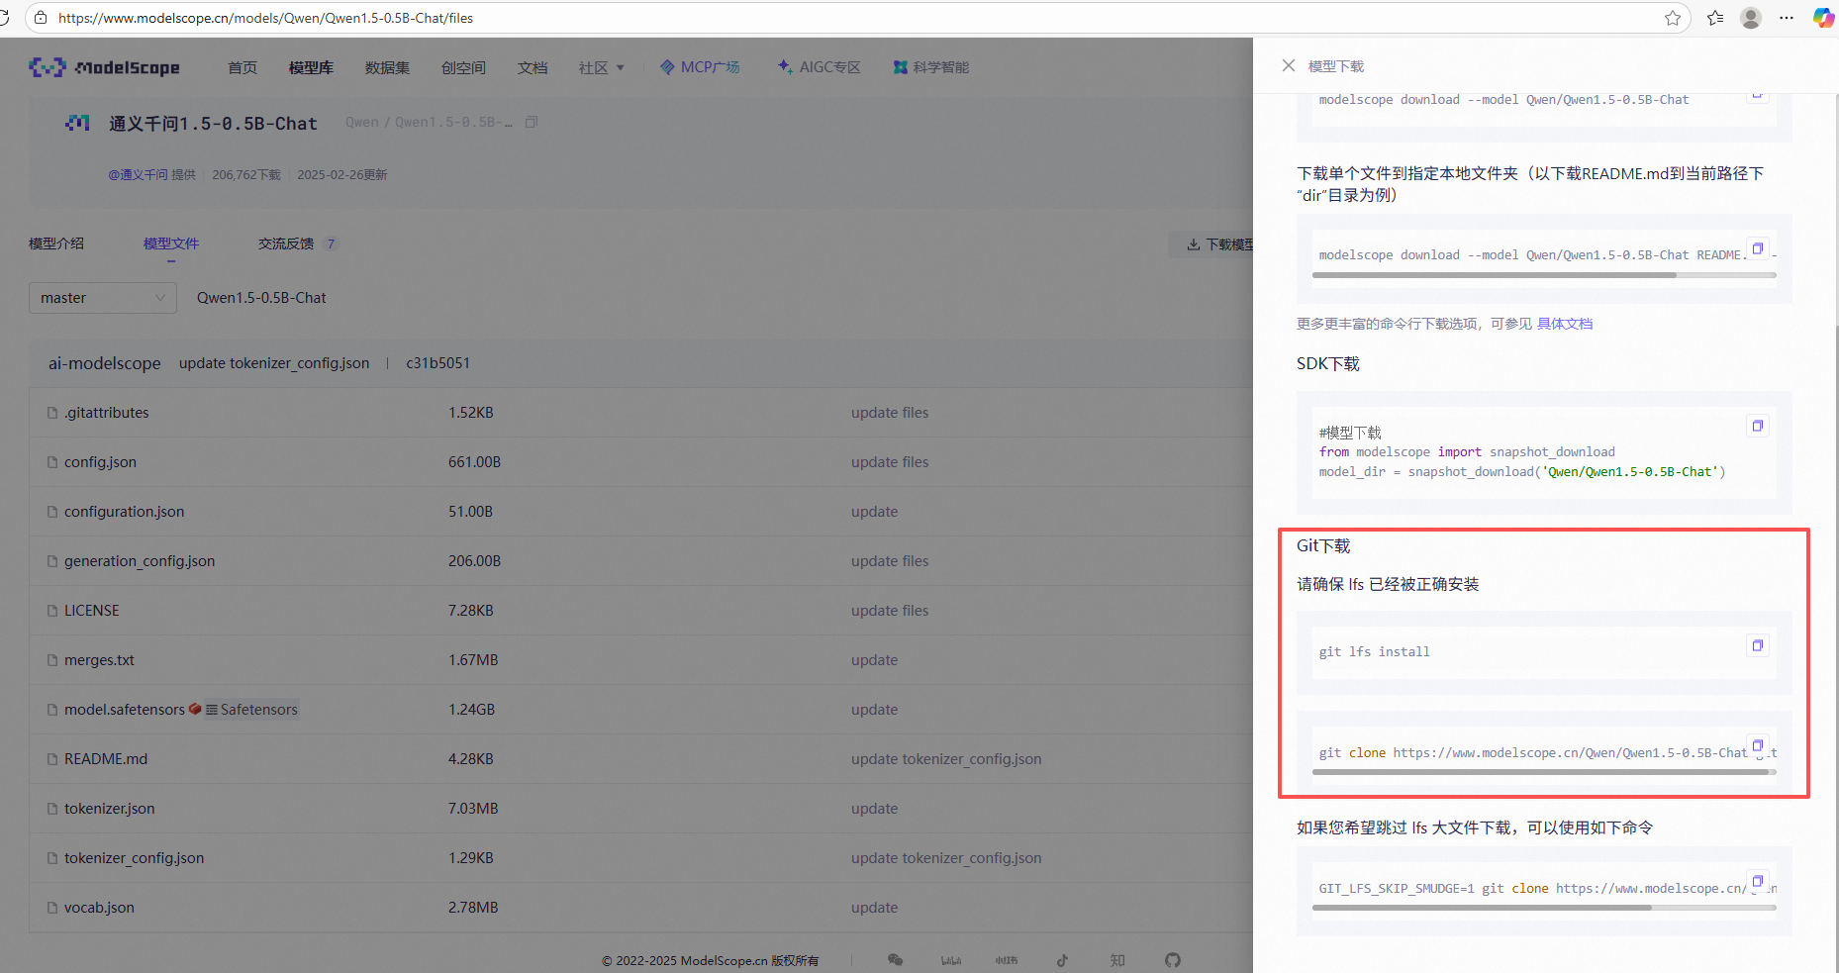Screen dimensions: 1839x973
Task: Click the Qwen1.5-0.5B-Chat breadcrumb path
Action: point(261,298)
